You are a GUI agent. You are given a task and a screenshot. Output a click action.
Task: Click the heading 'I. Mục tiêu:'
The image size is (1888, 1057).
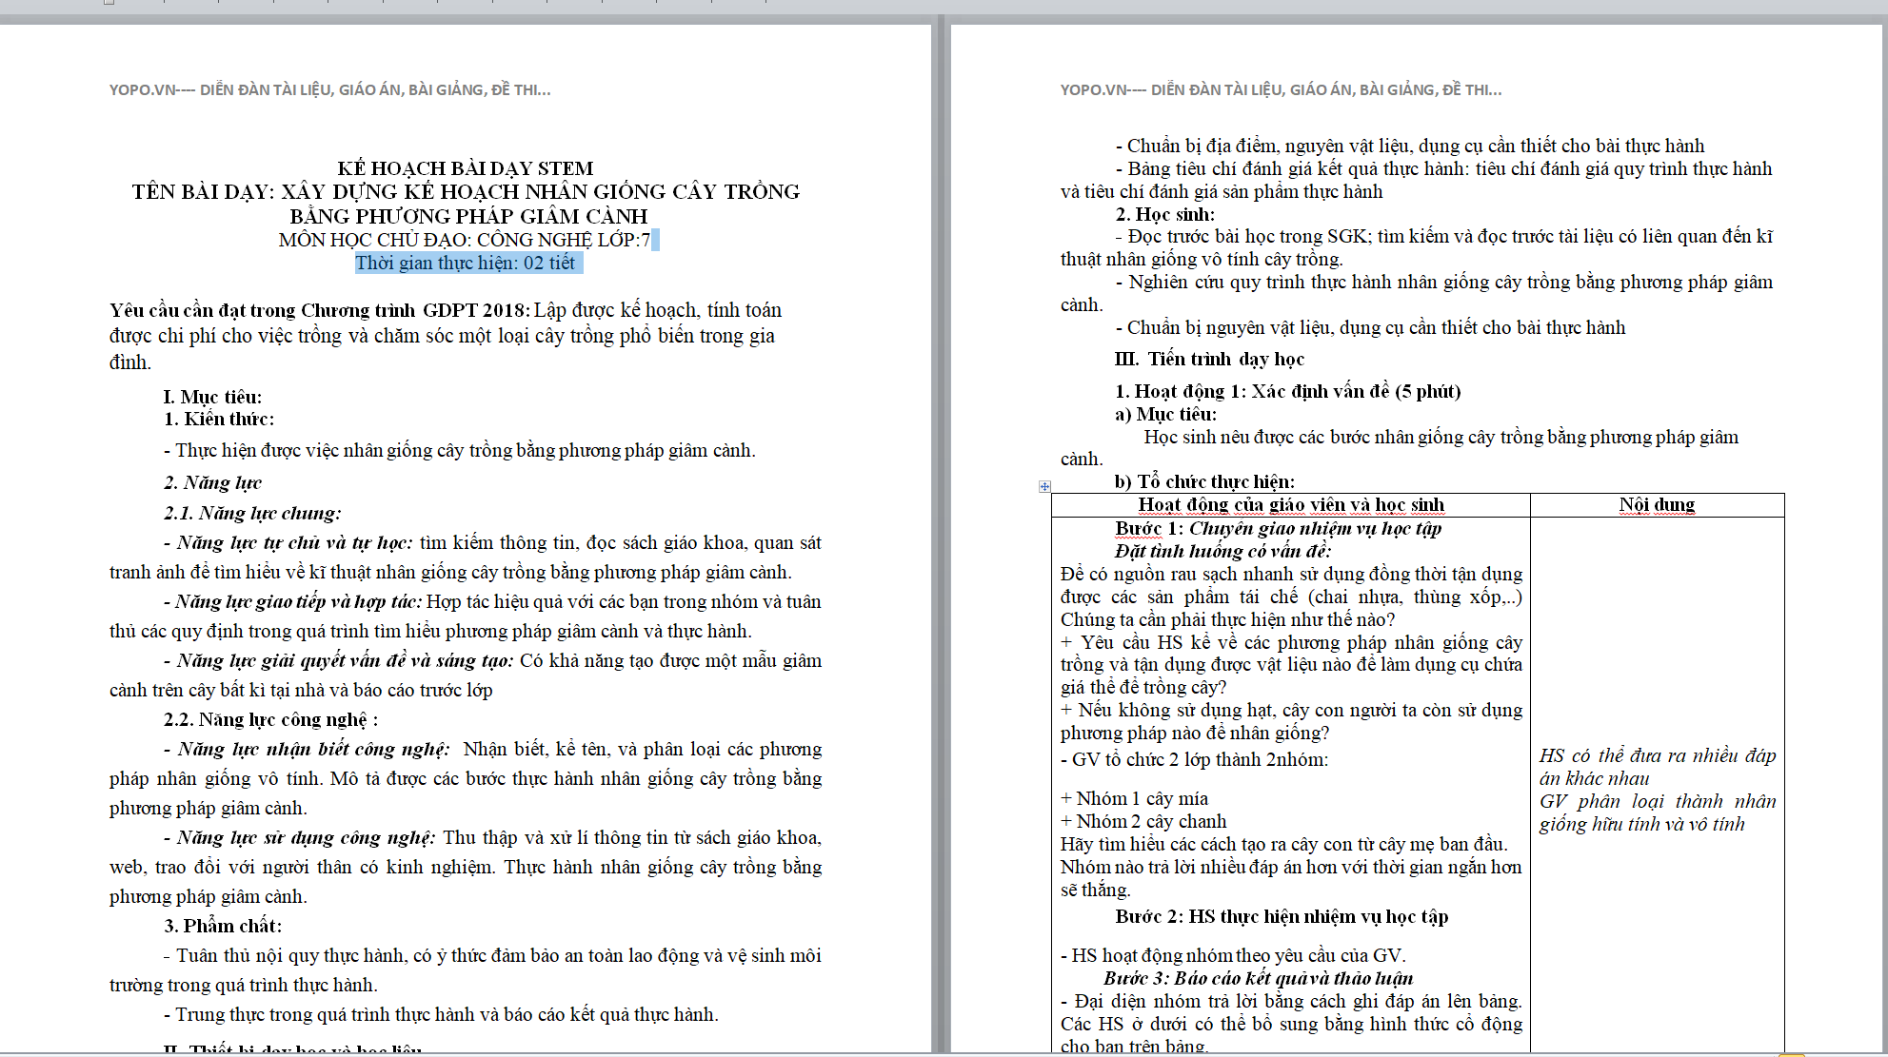(x=212, y=397)
